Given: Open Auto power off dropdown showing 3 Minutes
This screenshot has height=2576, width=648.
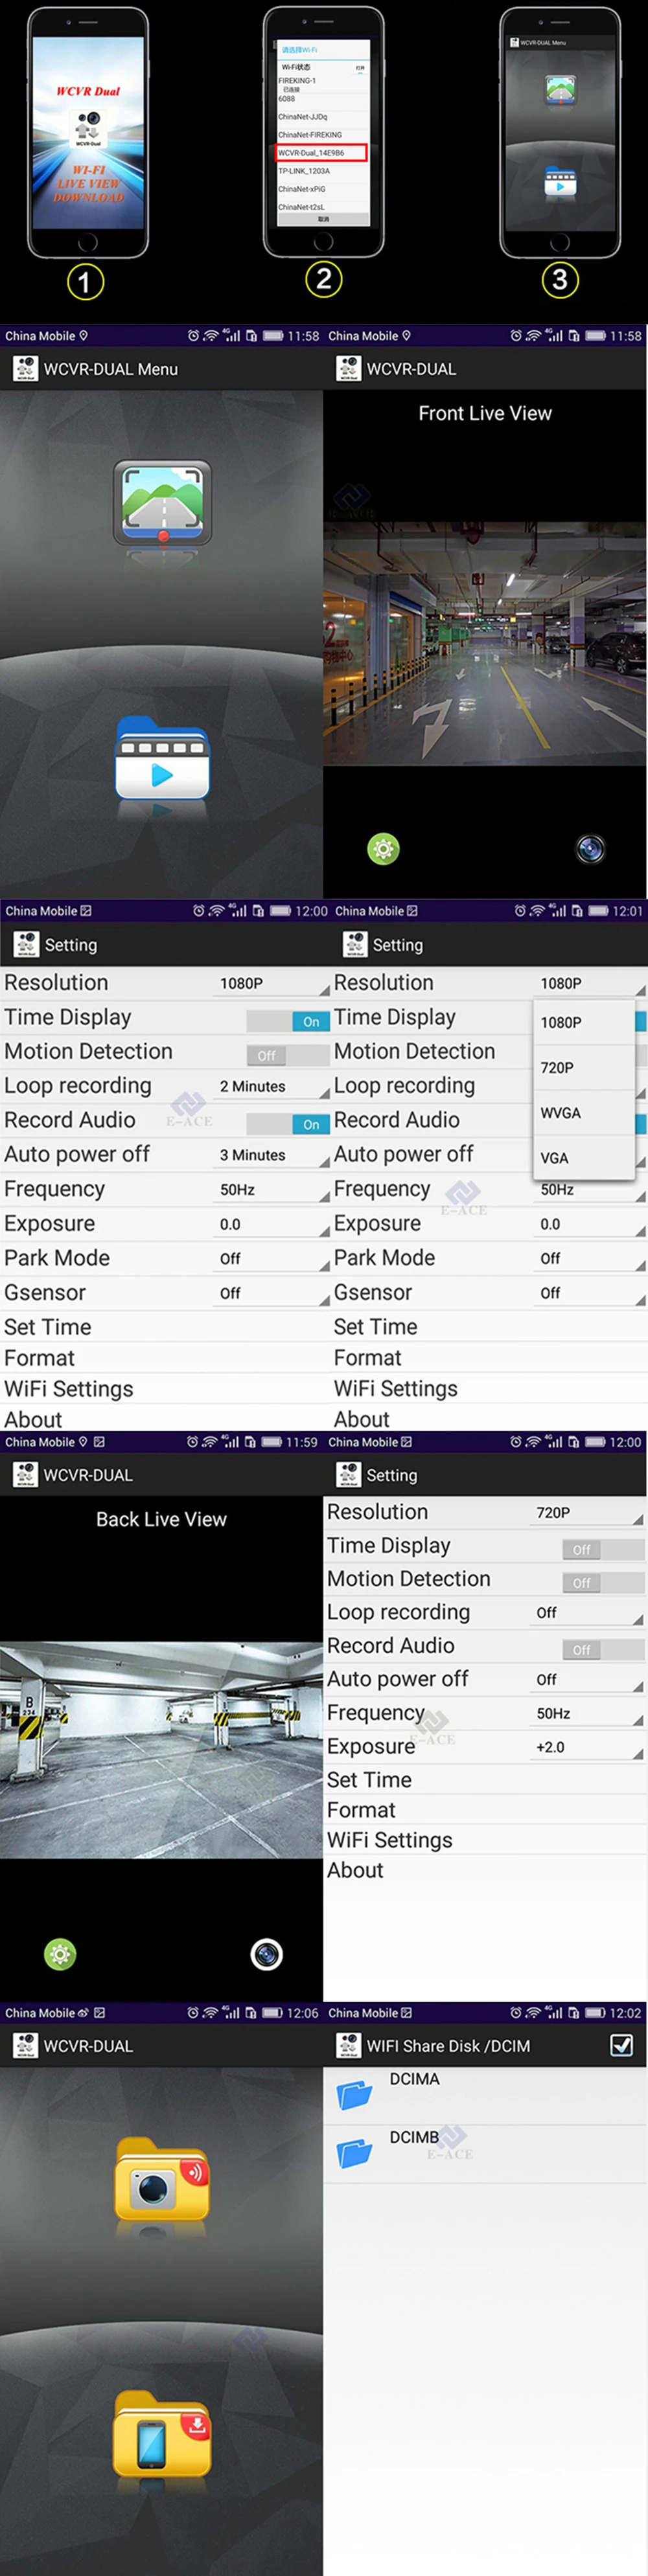Looking at the screenshot, I should 272,1155.
